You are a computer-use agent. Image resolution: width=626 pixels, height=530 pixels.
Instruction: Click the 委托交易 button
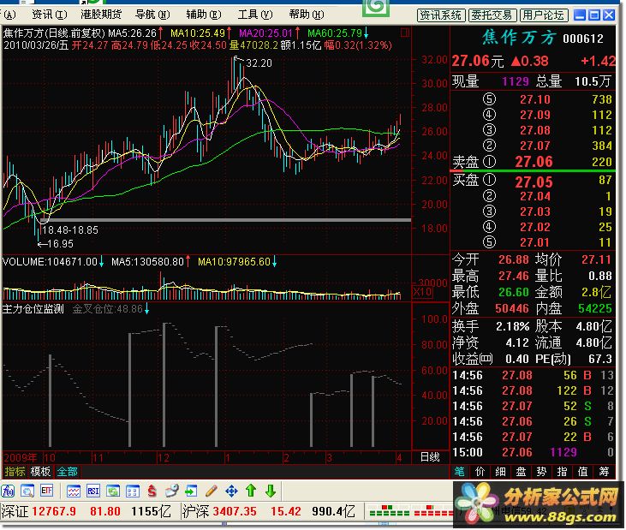[492, 15]
